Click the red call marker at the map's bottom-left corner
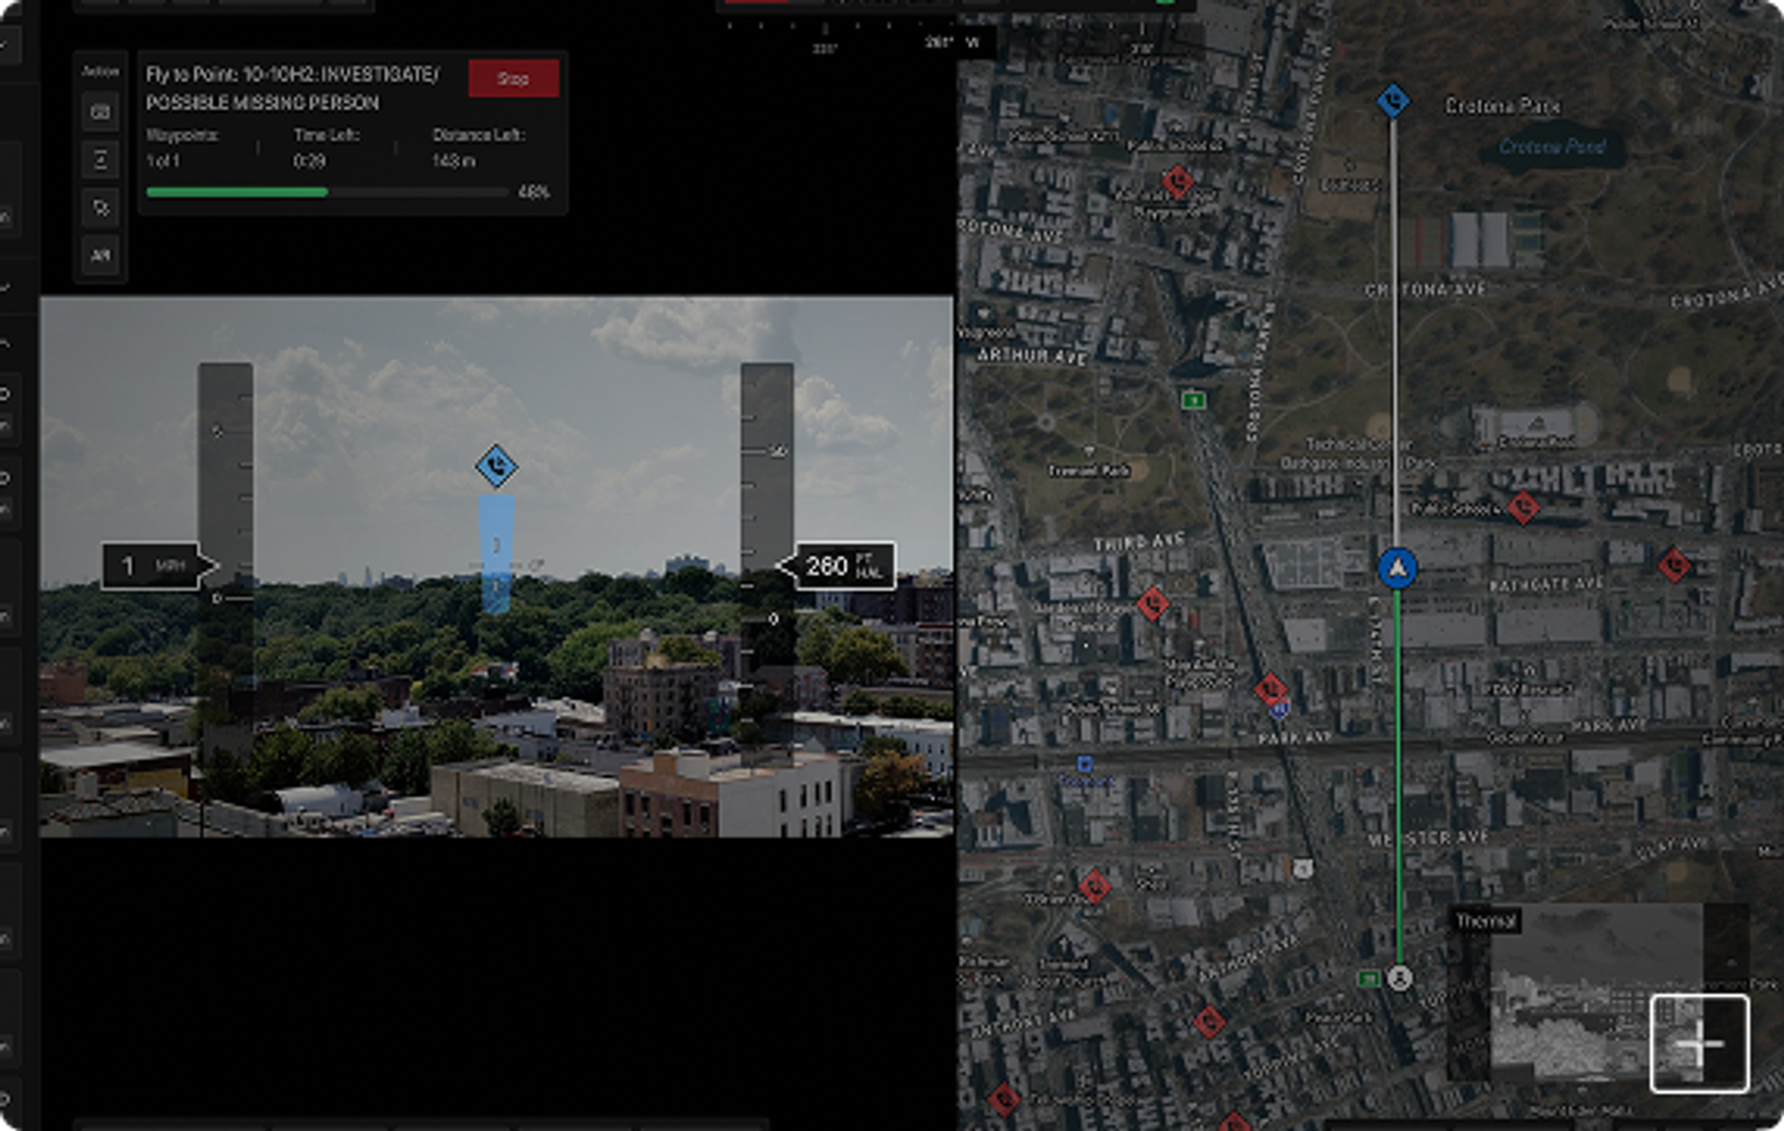 1003,1099
